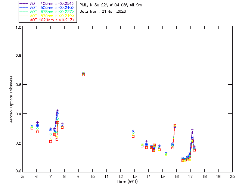Click the AOT 500nm legend entry
The width and height of the screenshot is (239, 191).
[47, 7]
